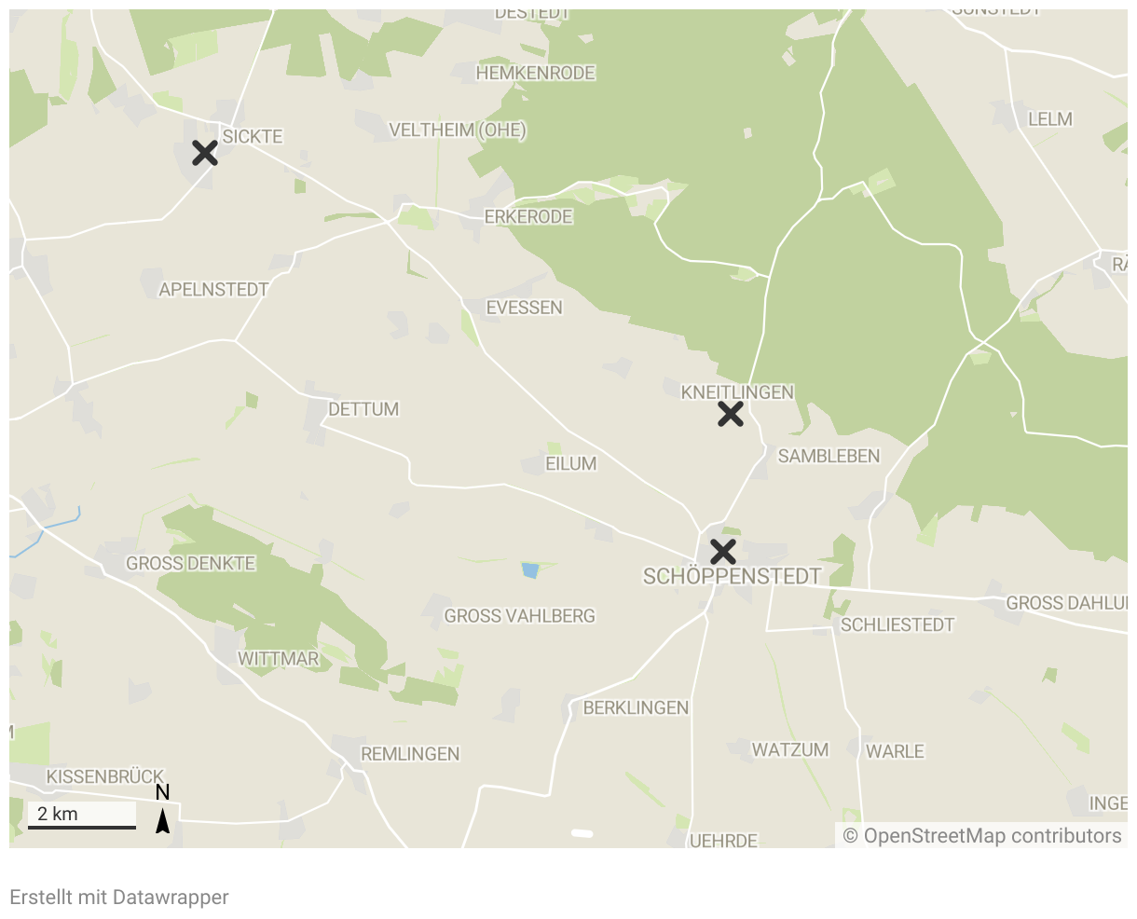This screenshot has width=1137, height=919.
Task: Click the 'Erstellt mit Datawrapper' credit text
Action: (x=119, y=897)
